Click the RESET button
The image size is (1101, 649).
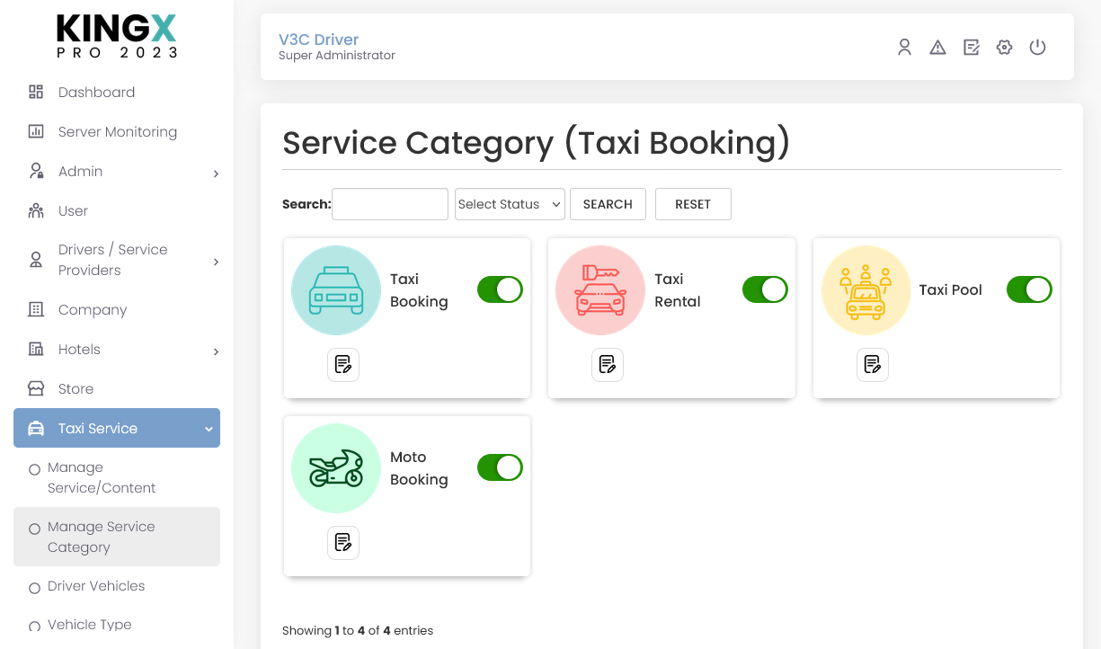click(693, 204)
